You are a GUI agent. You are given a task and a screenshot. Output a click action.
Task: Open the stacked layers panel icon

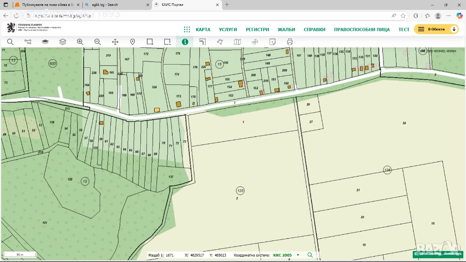tap(63, 42)
